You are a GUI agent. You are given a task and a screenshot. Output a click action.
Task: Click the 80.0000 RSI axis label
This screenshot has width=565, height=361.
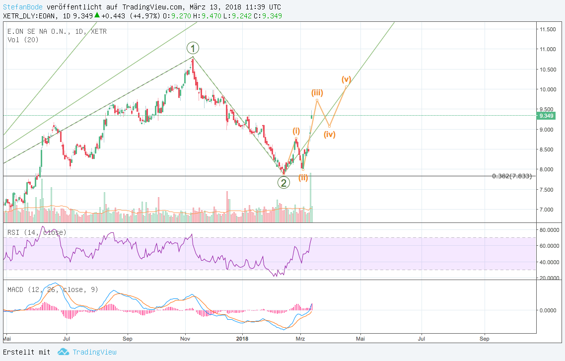pyautogui.click(x=549, y=230)
